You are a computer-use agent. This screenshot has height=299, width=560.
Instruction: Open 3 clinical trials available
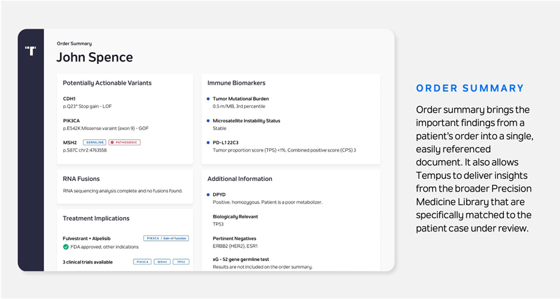click(88, 262)
